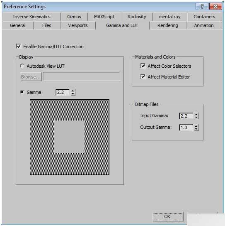
Task: Go to the mental ray tab
Action: pyautogui.click(x=170, y=17)
